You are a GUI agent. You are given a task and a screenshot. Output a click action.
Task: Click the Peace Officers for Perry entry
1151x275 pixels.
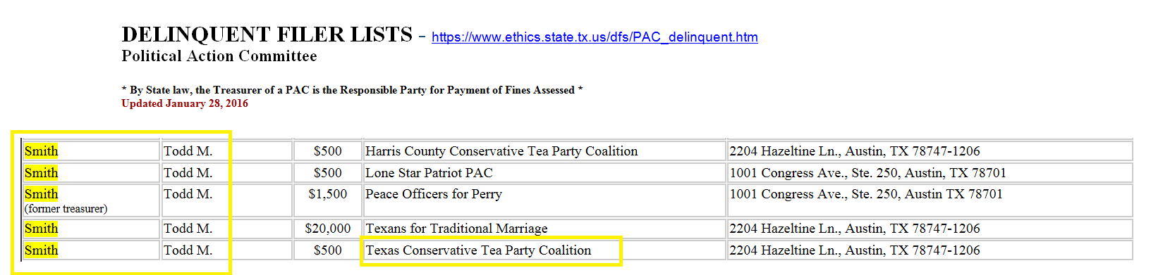[x=434, y=194]
